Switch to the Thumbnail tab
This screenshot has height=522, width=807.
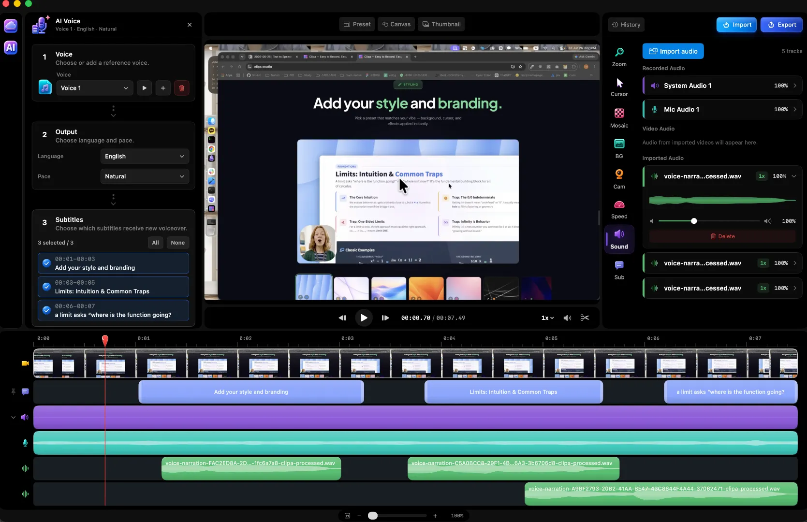[441, 24]
